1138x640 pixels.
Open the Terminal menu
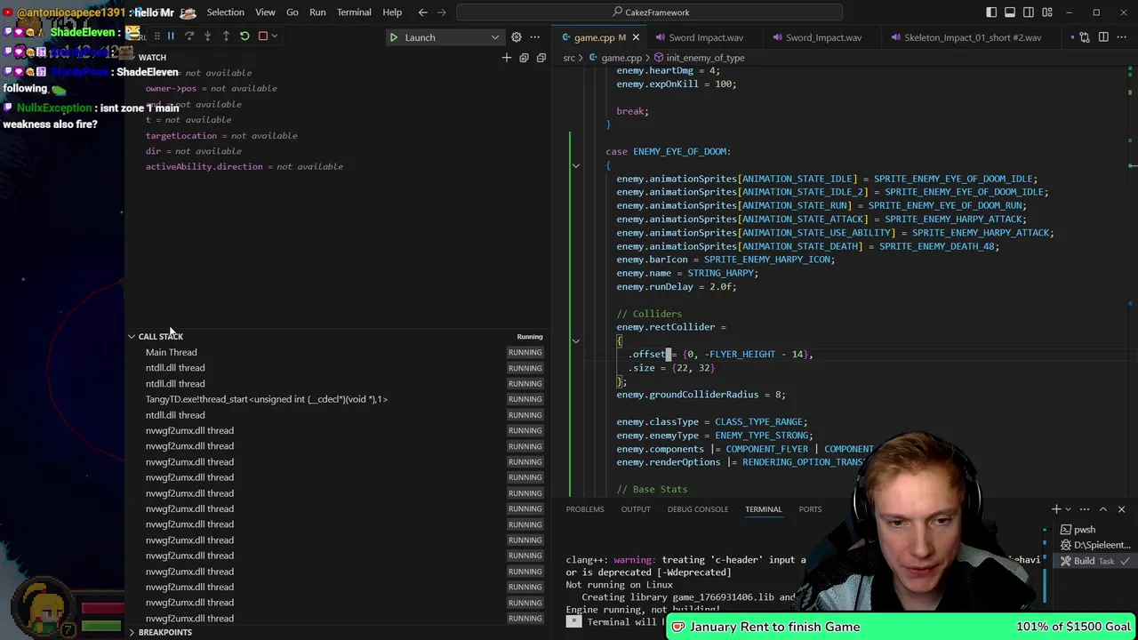(354, 12)
